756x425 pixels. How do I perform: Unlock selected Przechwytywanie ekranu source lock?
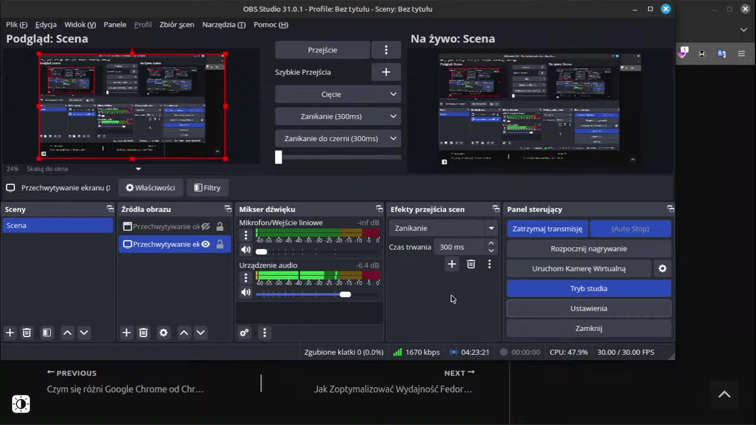220,244
